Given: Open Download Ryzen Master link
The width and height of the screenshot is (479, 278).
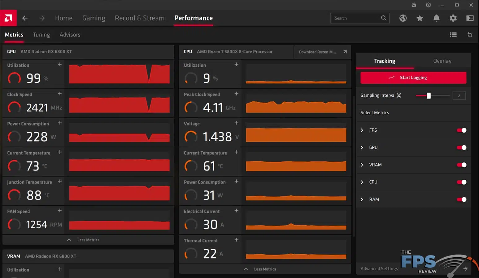Looking at the screenshot, I should [x=322, y=52].
